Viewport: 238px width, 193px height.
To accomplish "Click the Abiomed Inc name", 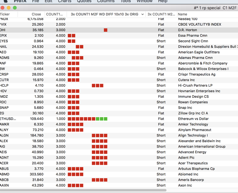I will click(188, 174).
